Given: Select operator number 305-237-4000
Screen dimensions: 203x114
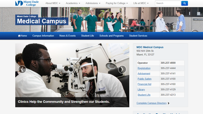Looking at the screenshot, I should click(168, 63).
